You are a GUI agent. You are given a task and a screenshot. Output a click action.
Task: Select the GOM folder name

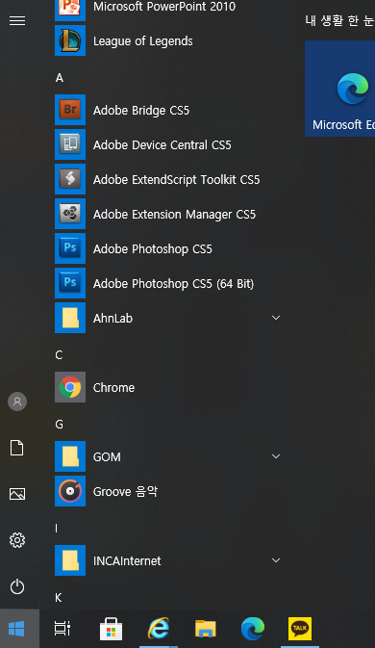[x=107, y=457]
